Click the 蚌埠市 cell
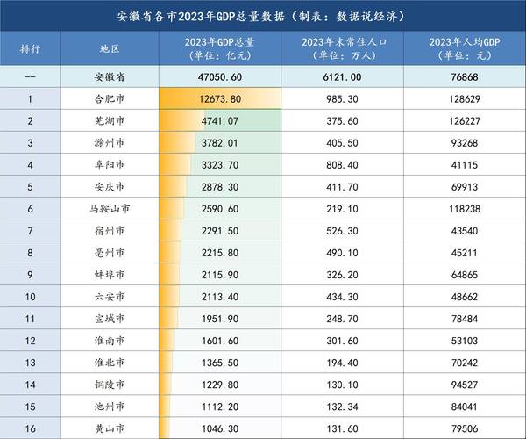The image size is (526, 439). [110, 275]
